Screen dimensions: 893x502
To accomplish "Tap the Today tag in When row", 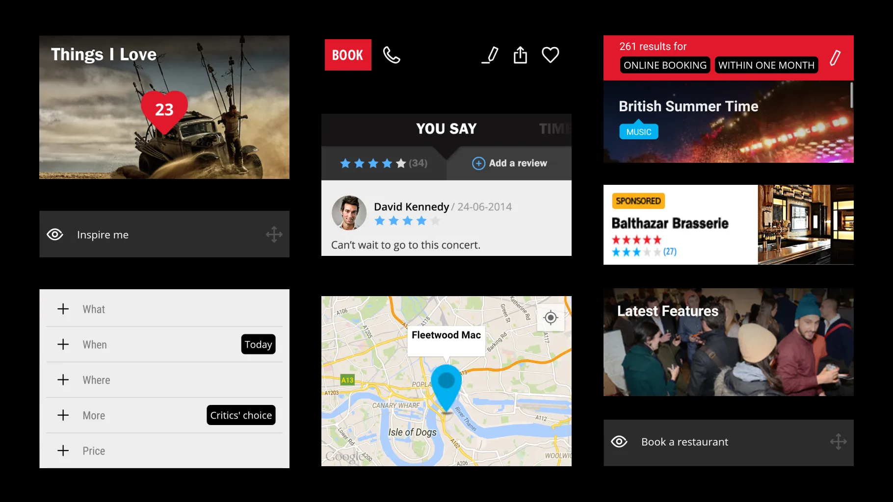I will click(258, 344).
